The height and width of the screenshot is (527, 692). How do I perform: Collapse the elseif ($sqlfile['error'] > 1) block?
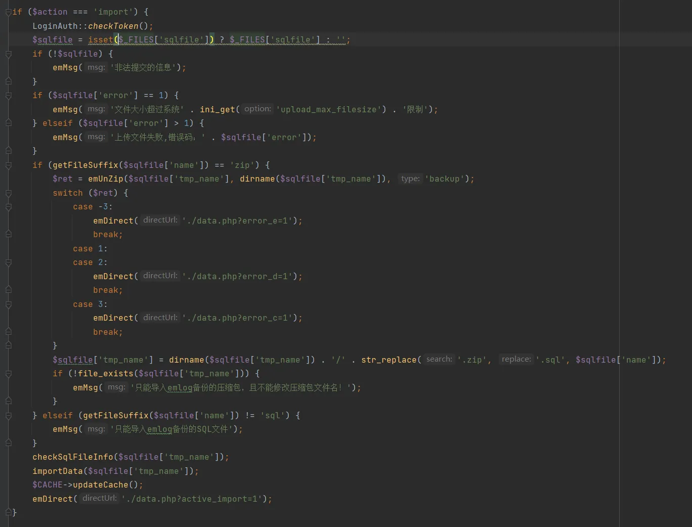pyautogui.click(x=8, y=123)
